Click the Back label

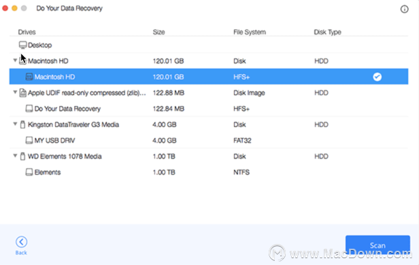point(21,253)
